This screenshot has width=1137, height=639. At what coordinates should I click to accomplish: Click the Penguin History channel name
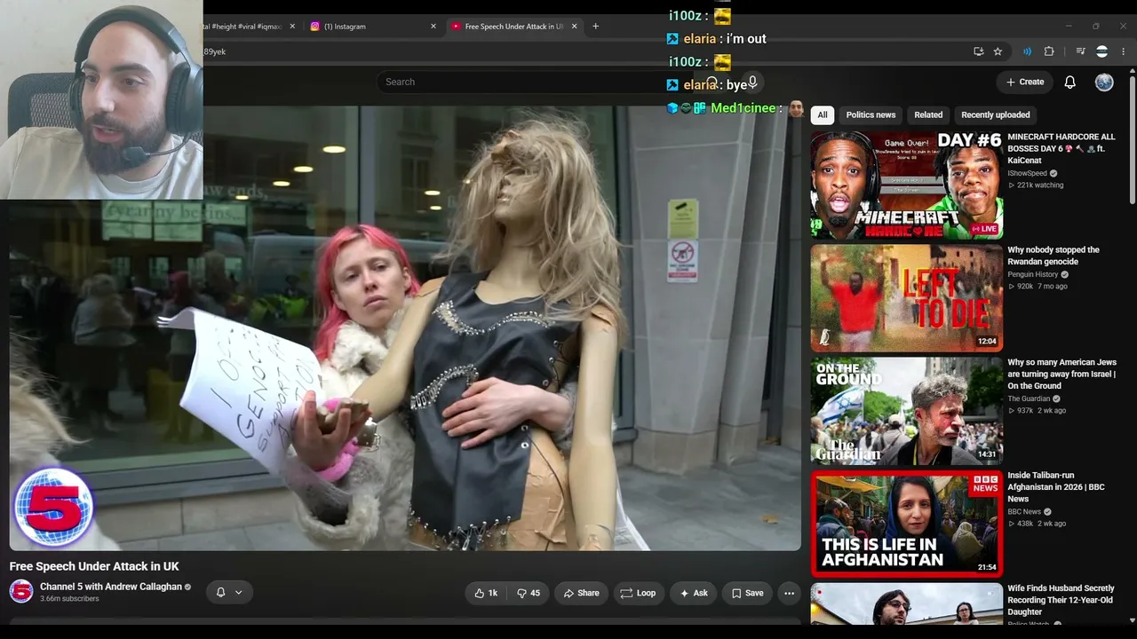coord(1033,274)
